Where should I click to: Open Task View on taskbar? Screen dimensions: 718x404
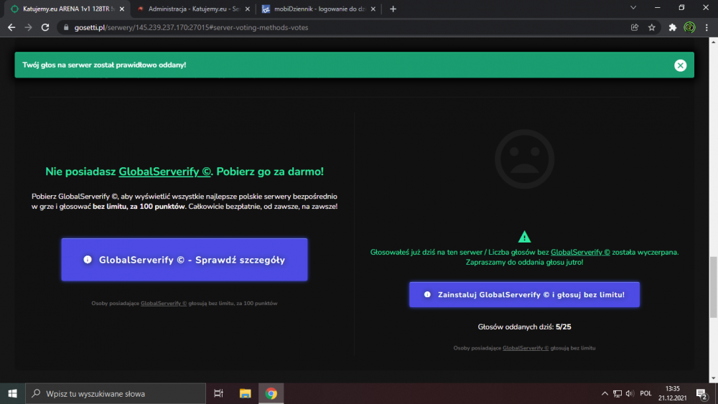[x=218, y=393]
